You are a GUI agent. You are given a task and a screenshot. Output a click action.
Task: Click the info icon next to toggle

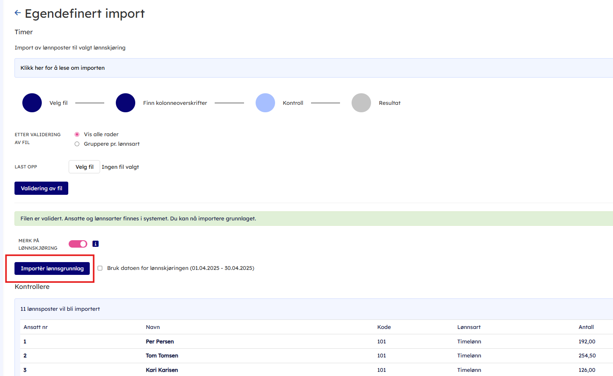[x=96, y=244]
